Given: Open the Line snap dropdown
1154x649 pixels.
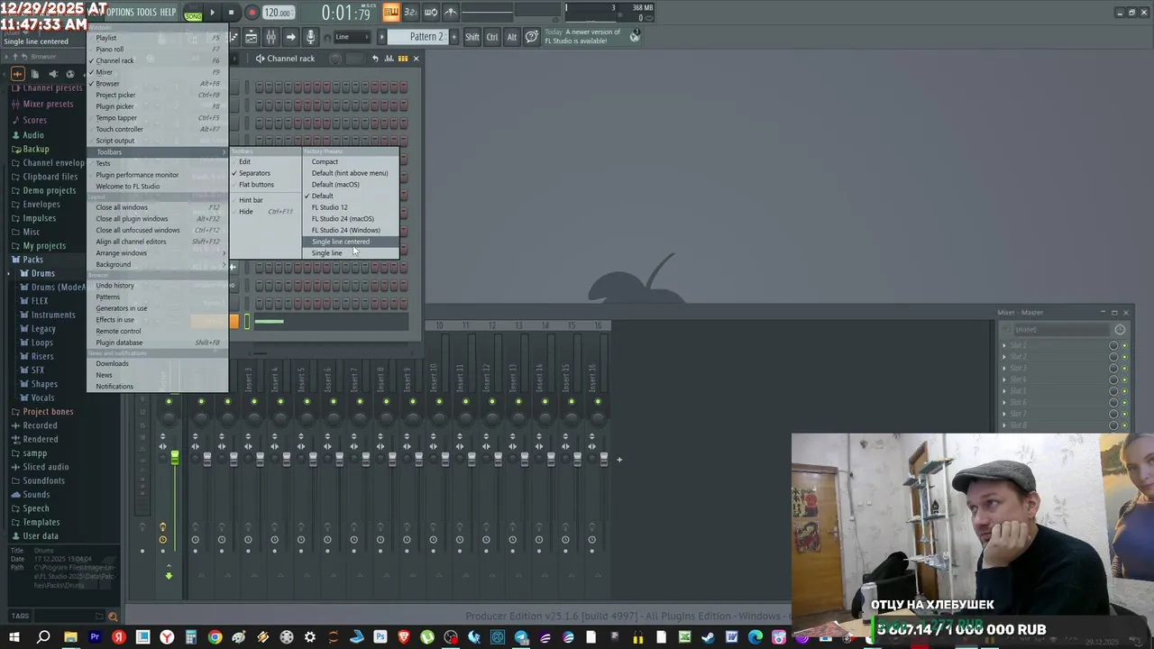Looking at the screenshot, I should pyautogui.click(x=352, y=37).
